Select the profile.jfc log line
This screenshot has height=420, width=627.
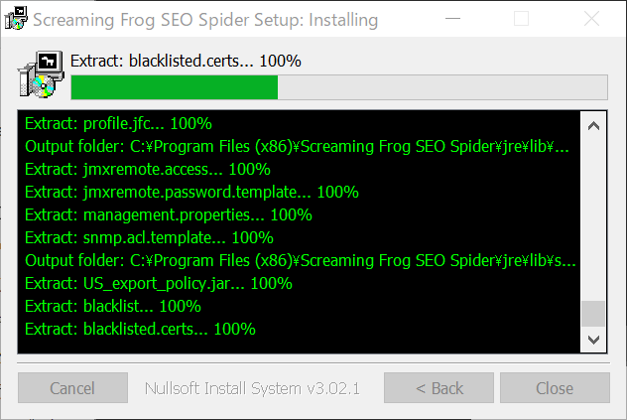click(x=118, y=124)
